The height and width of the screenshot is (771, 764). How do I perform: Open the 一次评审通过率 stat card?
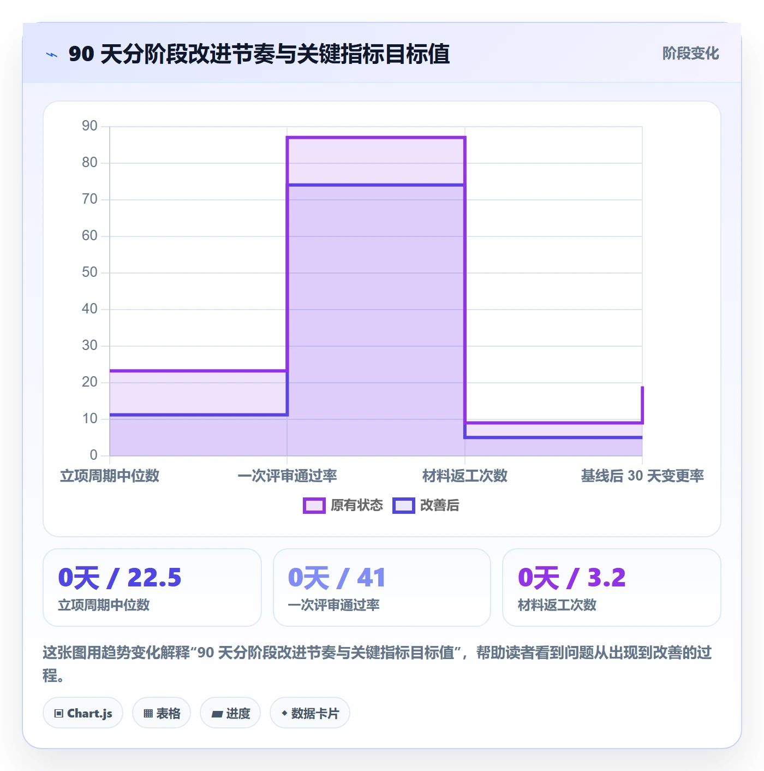(382, 588)
